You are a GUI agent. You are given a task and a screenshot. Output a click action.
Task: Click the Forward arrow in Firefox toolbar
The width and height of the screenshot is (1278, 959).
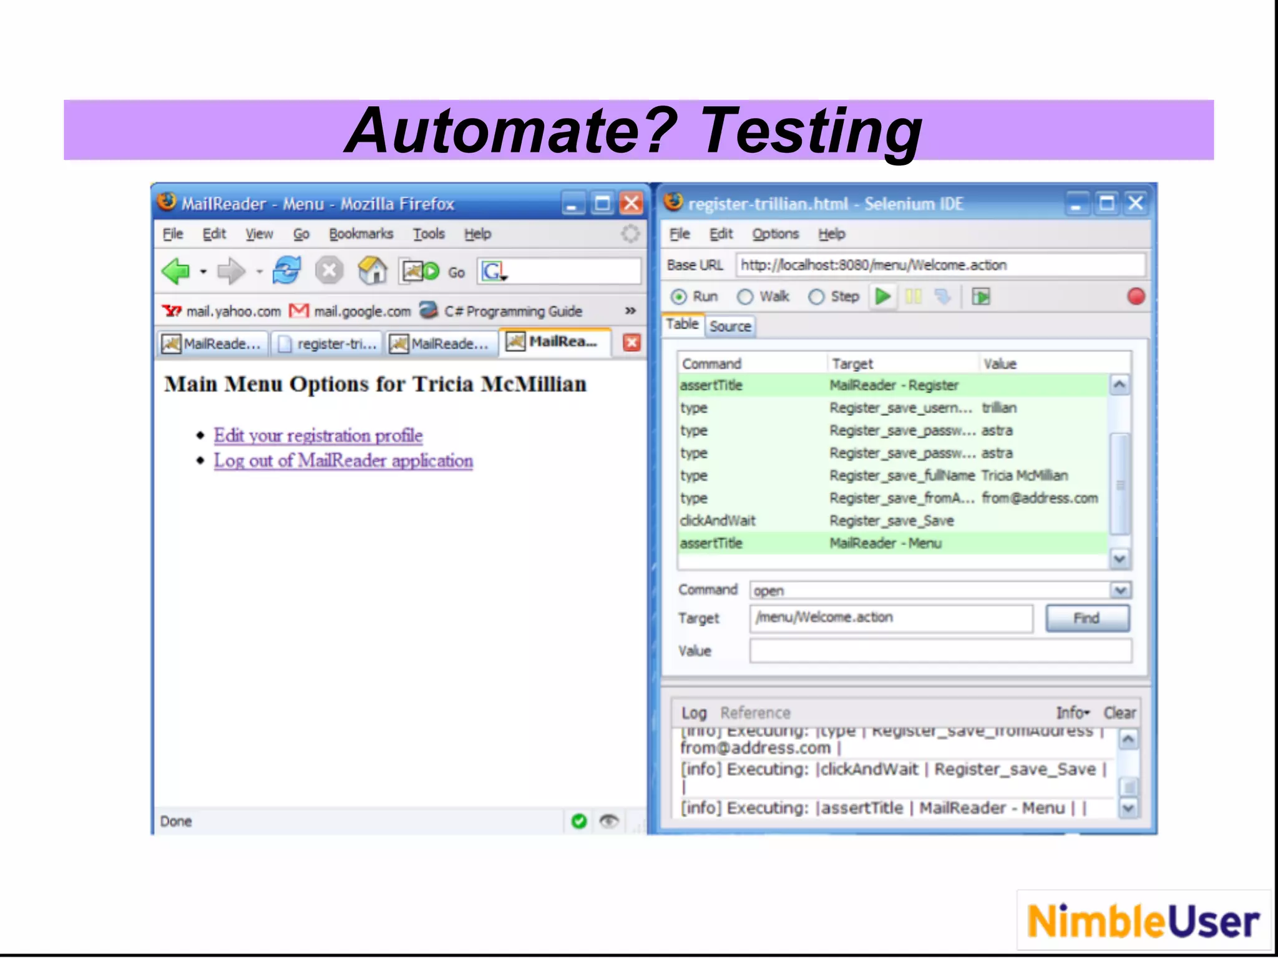coord(231,272)
